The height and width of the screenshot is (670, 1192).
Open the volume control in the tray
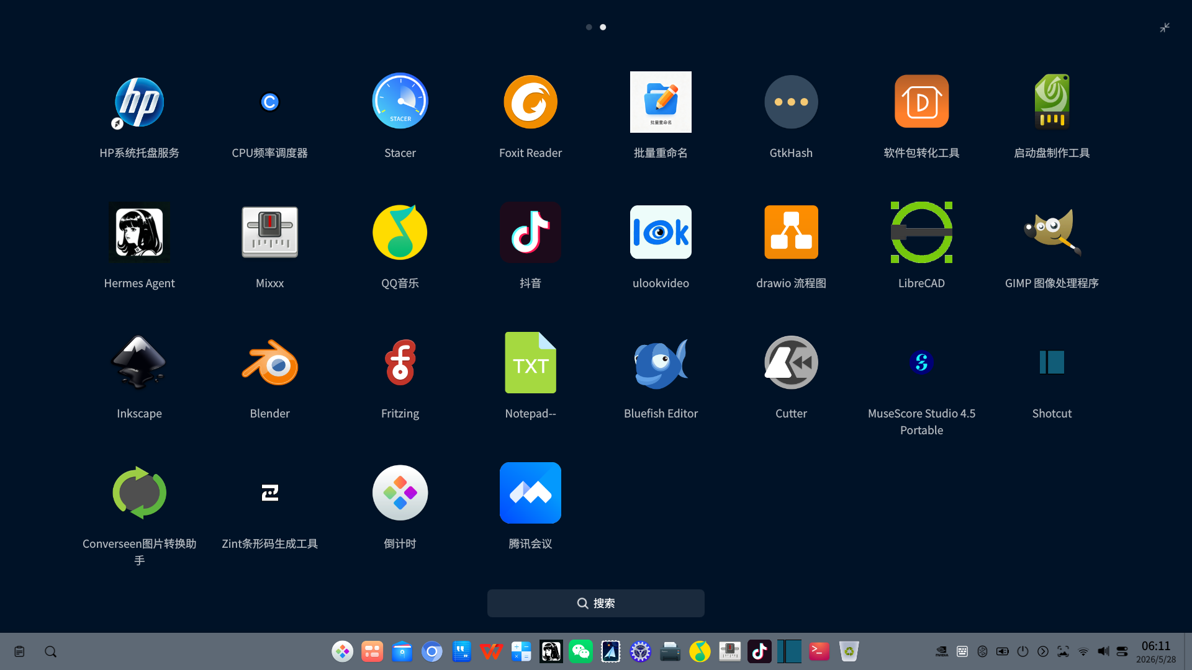point(1103,651)
